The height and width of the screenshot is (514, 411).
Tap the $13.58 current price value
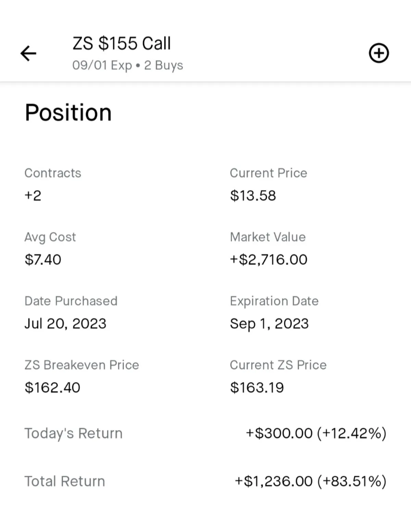(253, 195)
